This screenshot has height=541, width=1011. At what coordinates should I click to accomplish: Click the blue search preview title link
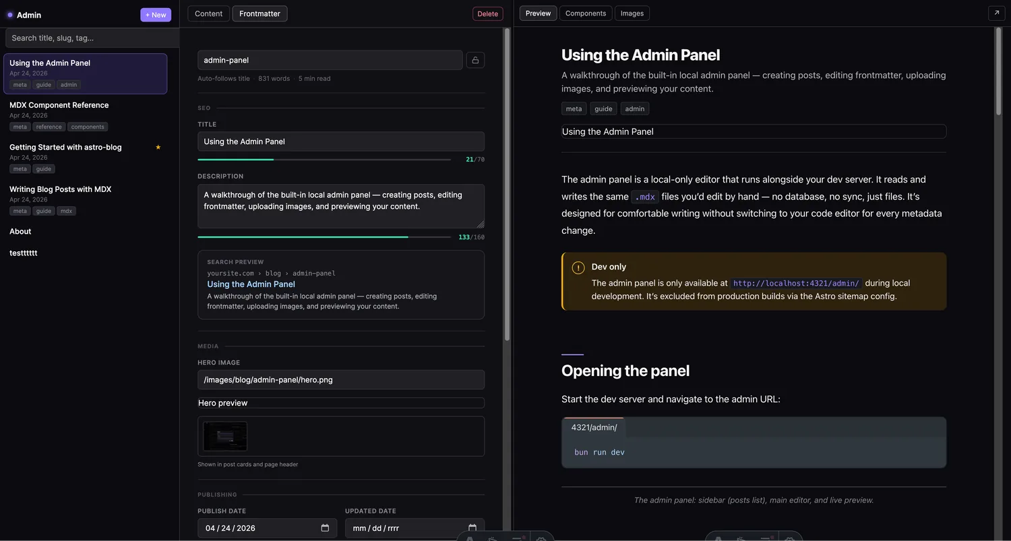(x=251, y=284)
